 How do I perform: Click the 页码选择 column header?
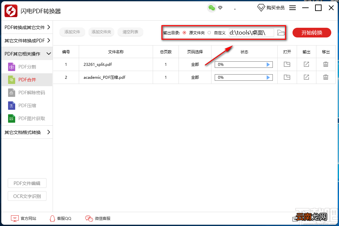pyautogui.click(x=195, y=52)
